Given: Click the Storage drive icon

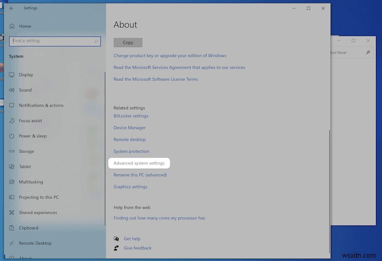Looking at the screenshot, I should click(11, 151).
